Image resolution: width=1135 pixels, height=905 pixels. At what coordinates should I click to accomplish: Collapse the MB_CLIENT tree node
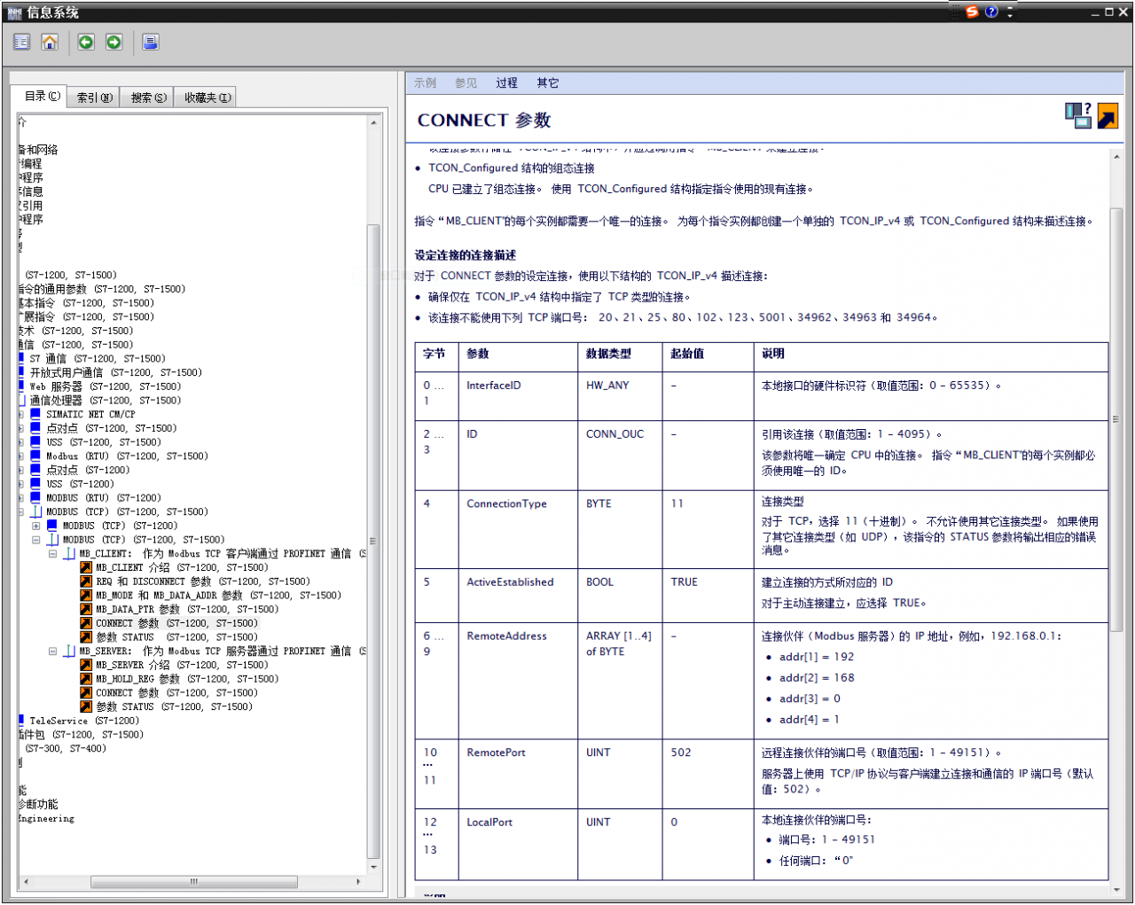pos(52,553)
